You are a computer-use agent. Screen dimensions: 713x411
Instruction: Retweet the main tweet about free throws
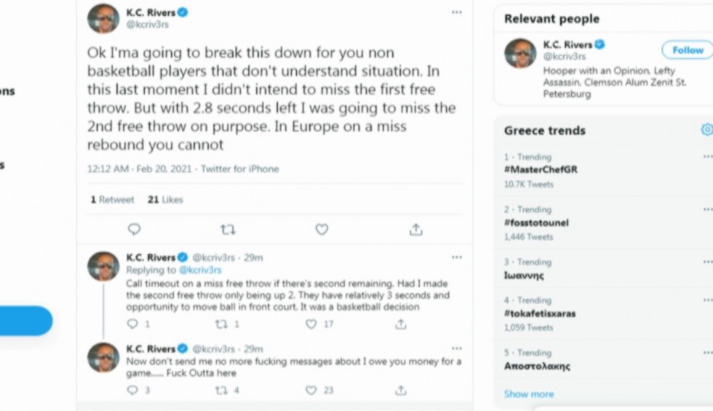(228, 229)
